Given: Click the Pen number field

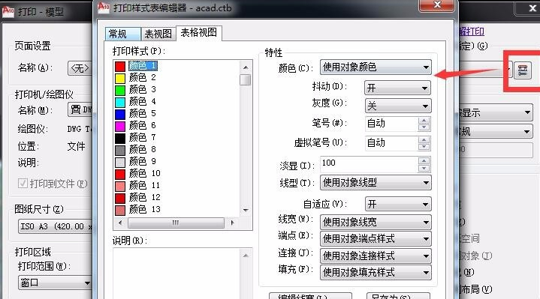Looking at the screenshot, I should coord(391,124).
